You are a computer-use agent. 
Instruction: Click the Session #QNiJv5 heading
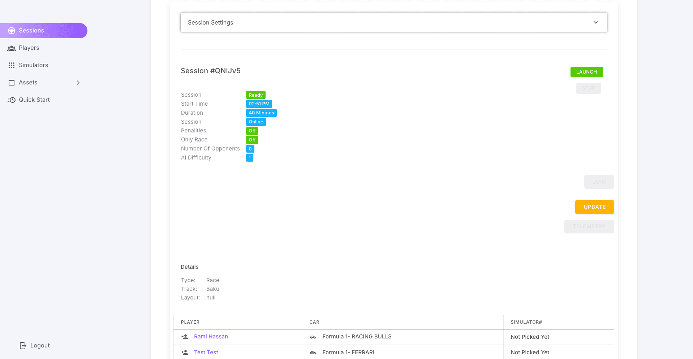click(211, 71)
